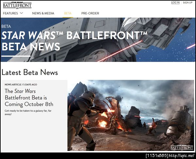Image resolution: width=196 pixels, height=159 pixels.
Task: Click the small 'BETA' label in banner
Action: click(6, 26)
